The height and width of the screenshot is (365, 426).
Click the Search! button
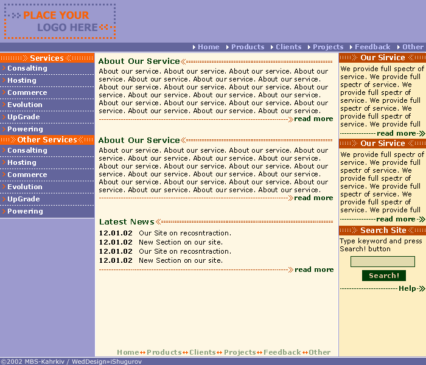point(384,276)
